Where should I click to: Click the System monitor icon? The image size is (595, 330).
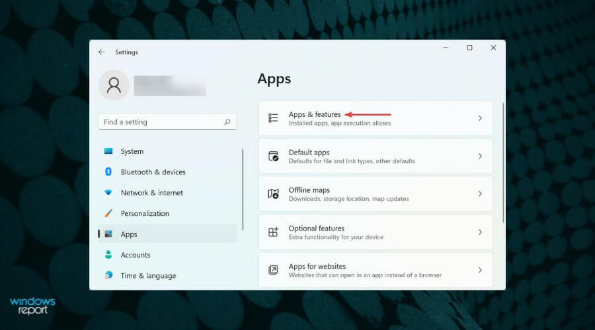108,151
